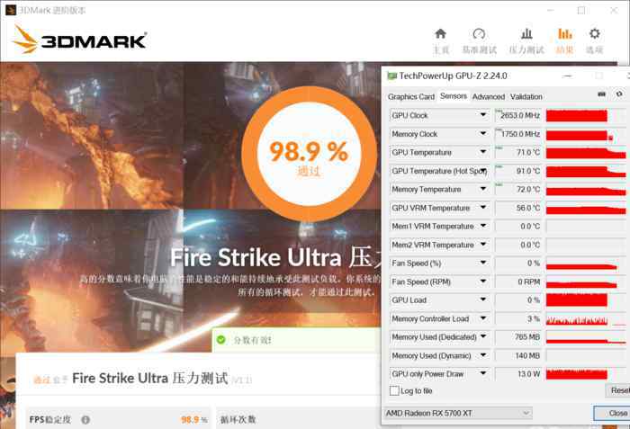Open the options gear icon
This screenshot has height=429, width=630.
click(x=595, y=34)
